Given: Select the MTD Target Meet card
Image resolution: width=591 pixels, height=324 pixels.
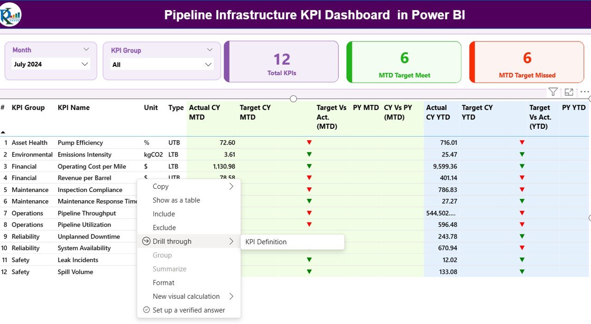Looking at the screenshot, I should 404,61.
